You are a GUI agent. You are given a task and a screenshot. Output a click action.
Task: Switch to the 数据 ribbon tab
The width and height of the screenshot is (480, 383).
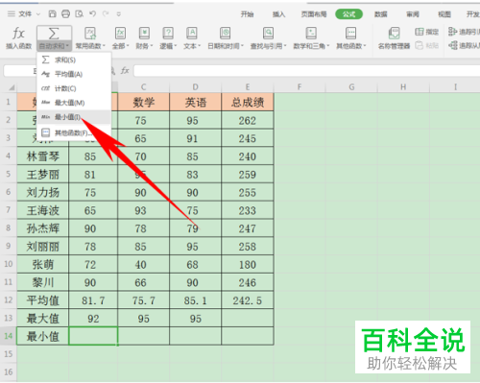[x=381, y=14]
